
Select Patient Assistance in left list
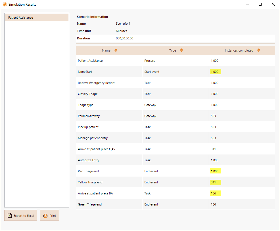pyautogui.click(x=37, y=18)
